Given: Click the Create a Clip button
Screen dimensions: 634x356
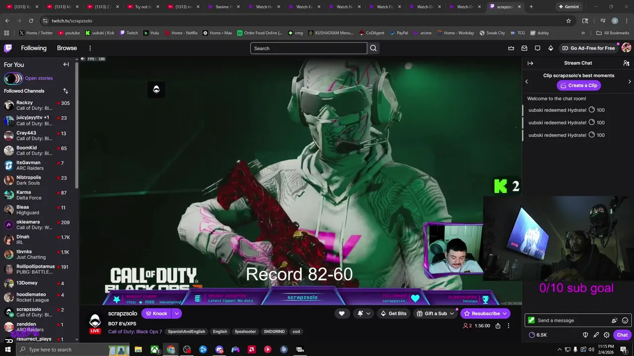Looking at the screenshot, I should pyautogui.click(x=579, y=86).
